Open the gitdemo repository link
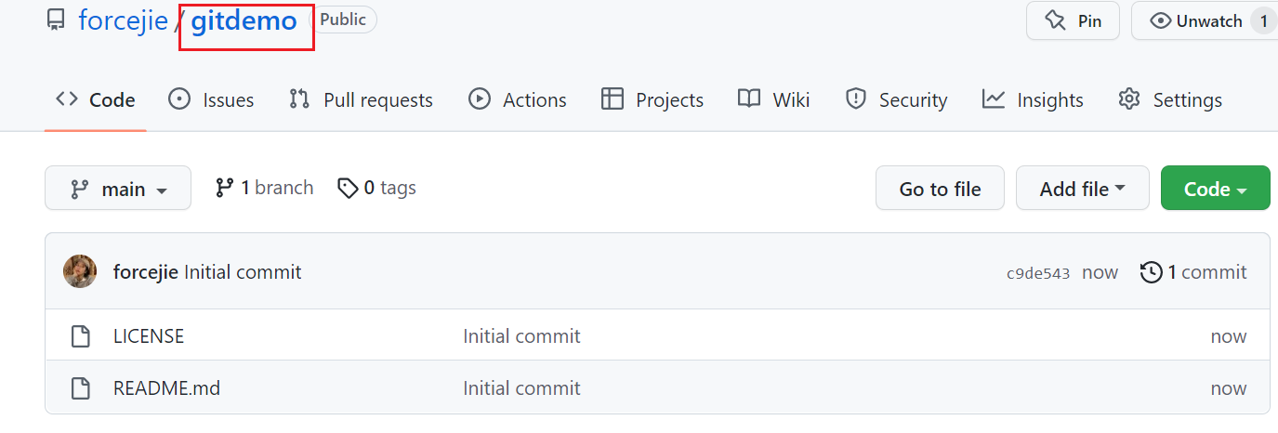The image size is (1278, 433). 244,20
